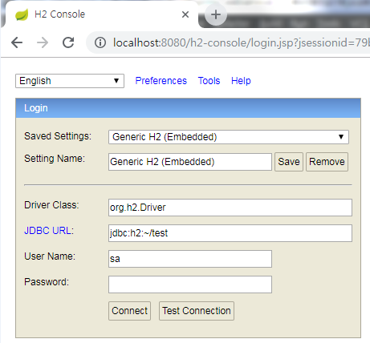Click the browser back arrow

click(17, 42)
